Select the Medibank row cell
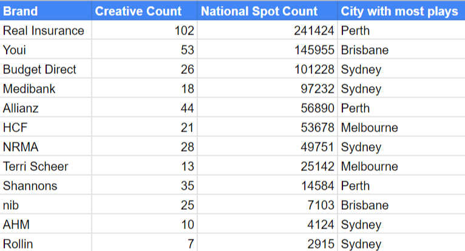The width and height of the screenshot is (465, 251). [46, 88]
